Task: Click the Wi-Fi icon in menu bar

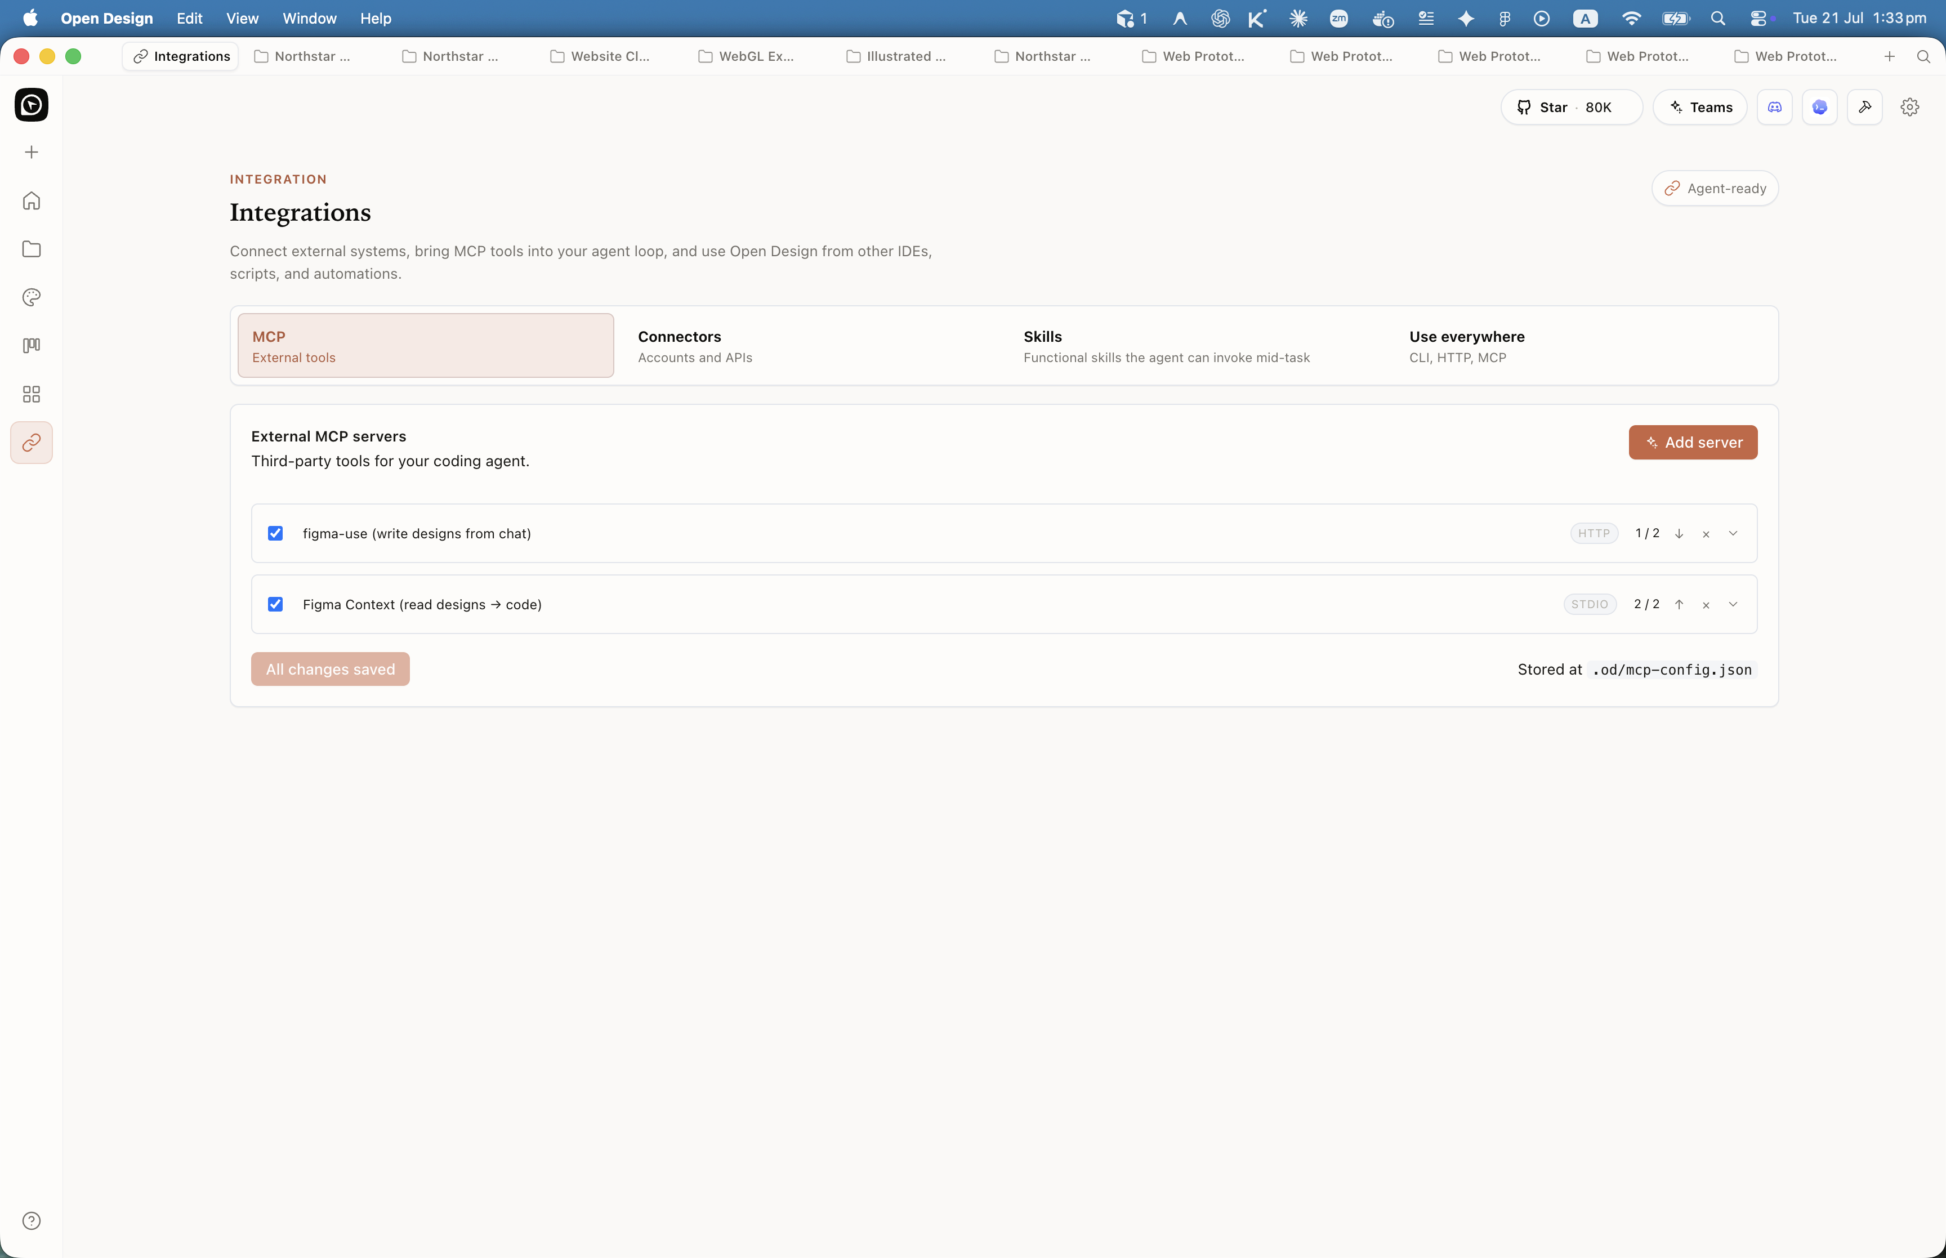Action: point(1632,18)
